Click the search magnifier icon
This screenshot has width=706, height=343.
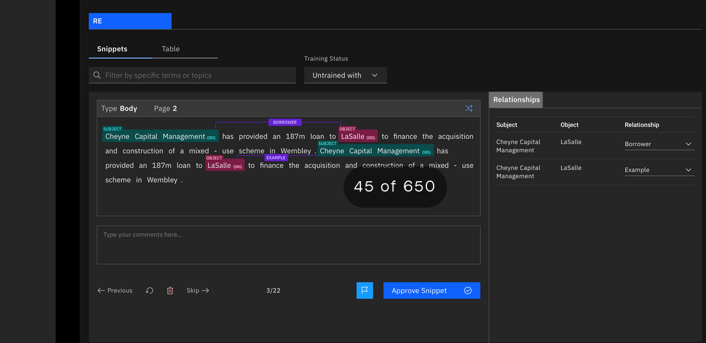click(x=97, y=75)
